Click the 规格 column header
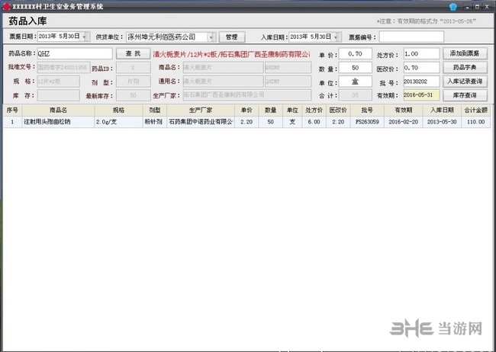 point(118,110)
